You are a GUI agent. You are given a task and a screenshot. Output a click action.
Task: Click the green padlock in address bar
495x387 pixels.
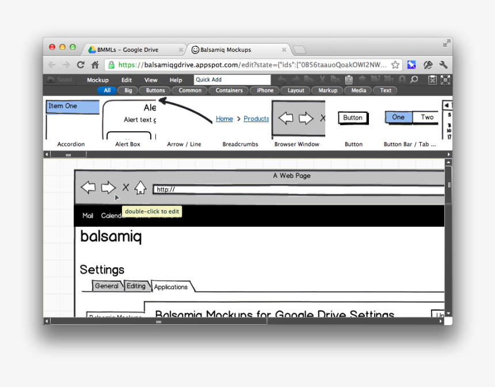click(x=111, y=64)
